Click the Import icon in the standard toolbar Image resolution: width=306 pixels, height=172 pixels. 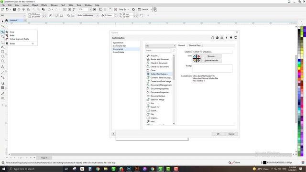click(65, 10)
